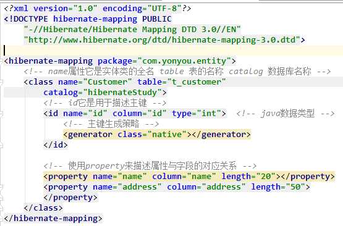The width and height of the screenshot is (343, 226).
Task: Click the comment starting with name属性它是实体类的全名
Action: pyautogui.click(x=177, y=72)
